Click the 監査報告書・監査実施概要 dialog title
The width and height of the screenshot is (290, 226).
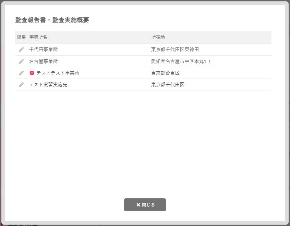pyautogui.click(x=52, y=20)
